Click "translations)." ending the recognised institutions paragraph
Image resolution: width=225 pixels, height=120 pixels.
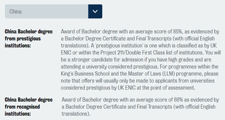(75, 113)
